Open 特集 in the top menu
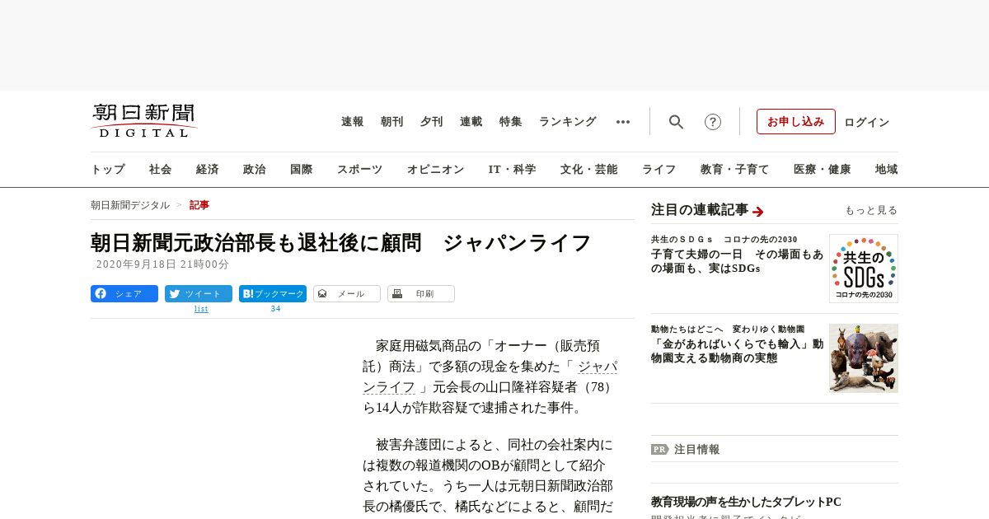Screen dimensions: 989x519 coord(511,122)
